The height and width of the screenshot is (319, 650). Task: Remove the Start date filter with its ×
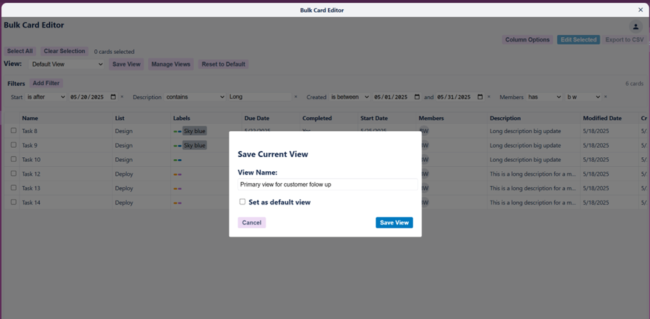tap(122, 97)
